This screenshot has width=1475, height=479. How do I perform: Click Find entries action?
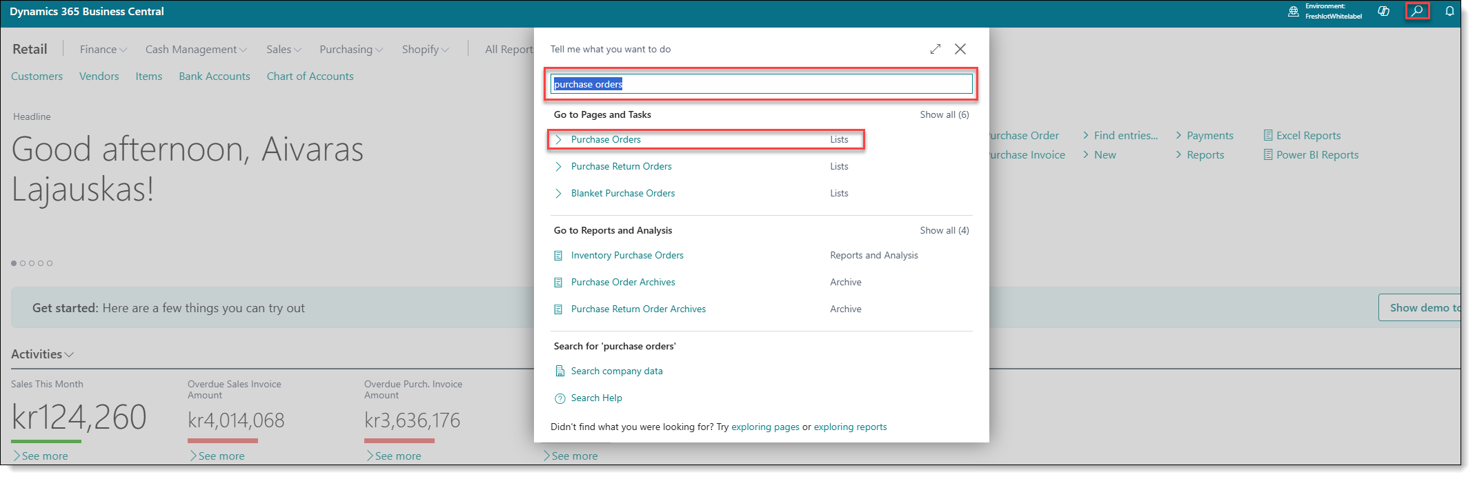coord(1120,135)
